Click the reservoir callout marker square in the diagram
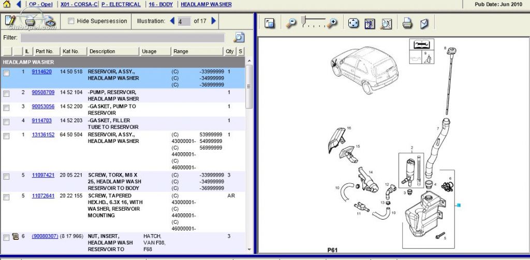This screenshot has width=530, height=260. point(459,205)
